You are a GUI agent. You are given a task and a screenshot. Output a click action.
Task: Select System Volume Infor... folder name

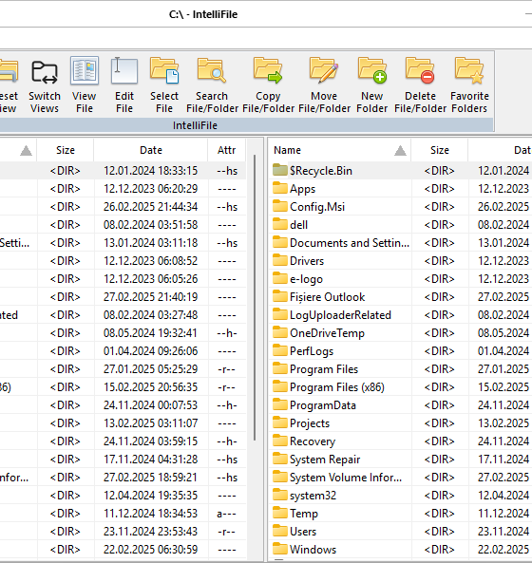tap(346, 478)
